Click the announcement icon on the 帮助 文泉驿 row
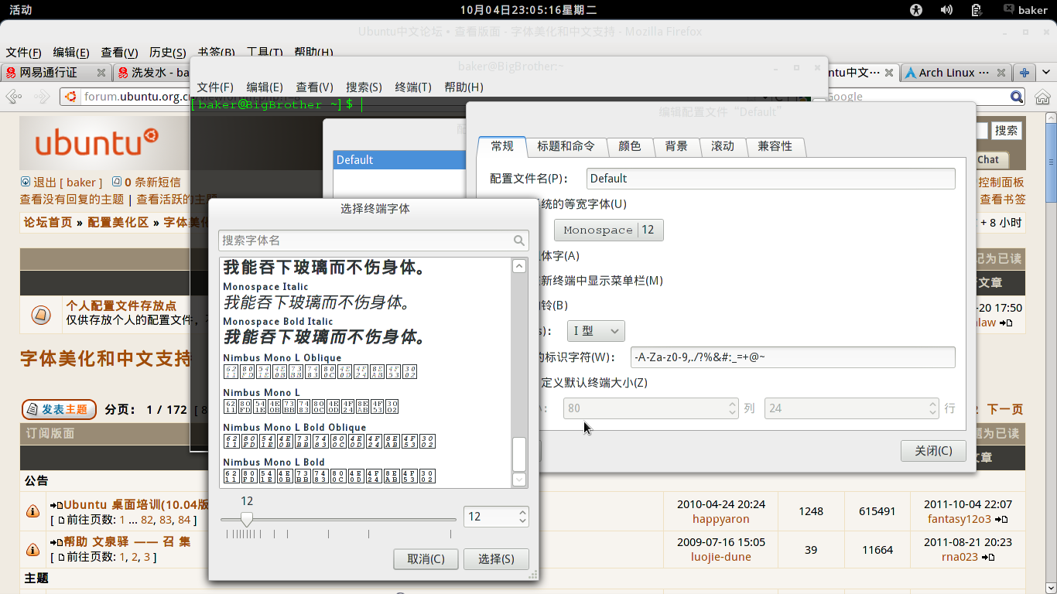Viewport: 1057px width, 594px height. (33, 549)
